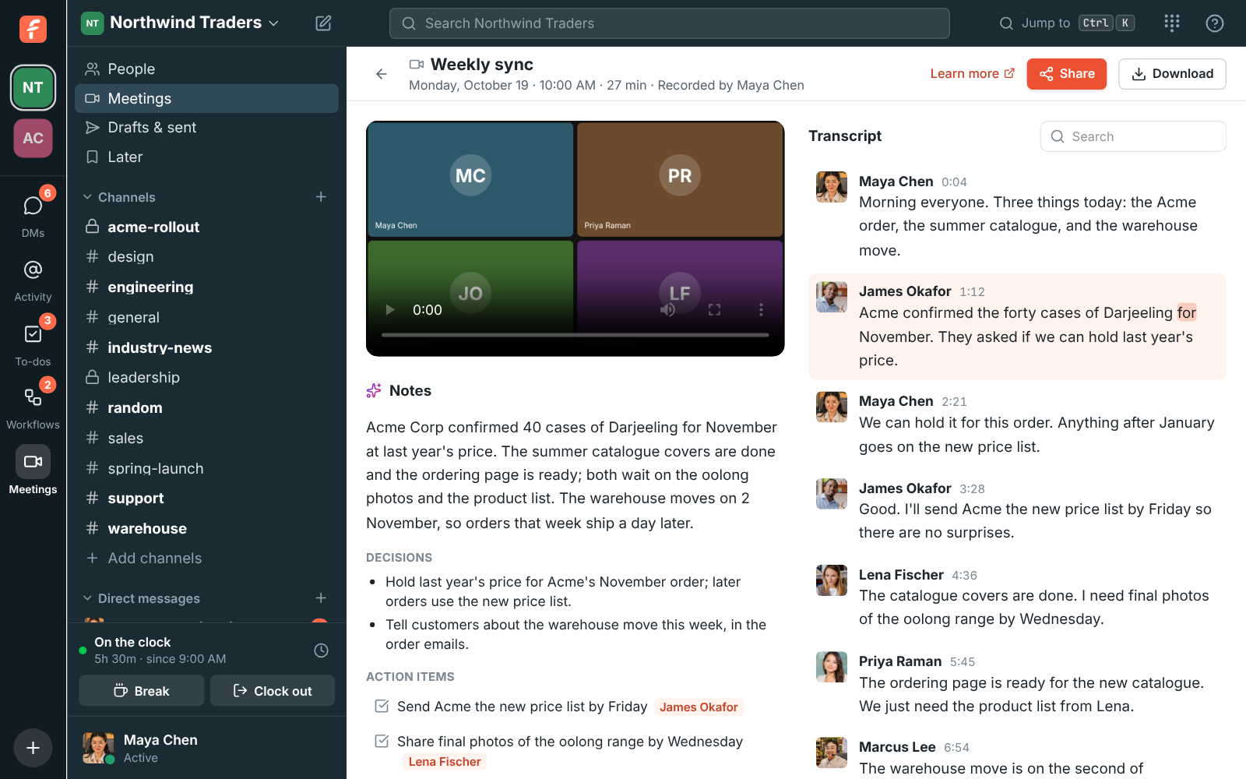Viewport: 1246px width, 779px height.
Task: Select Priya Raman's video tile
Action: pos(680,179)
